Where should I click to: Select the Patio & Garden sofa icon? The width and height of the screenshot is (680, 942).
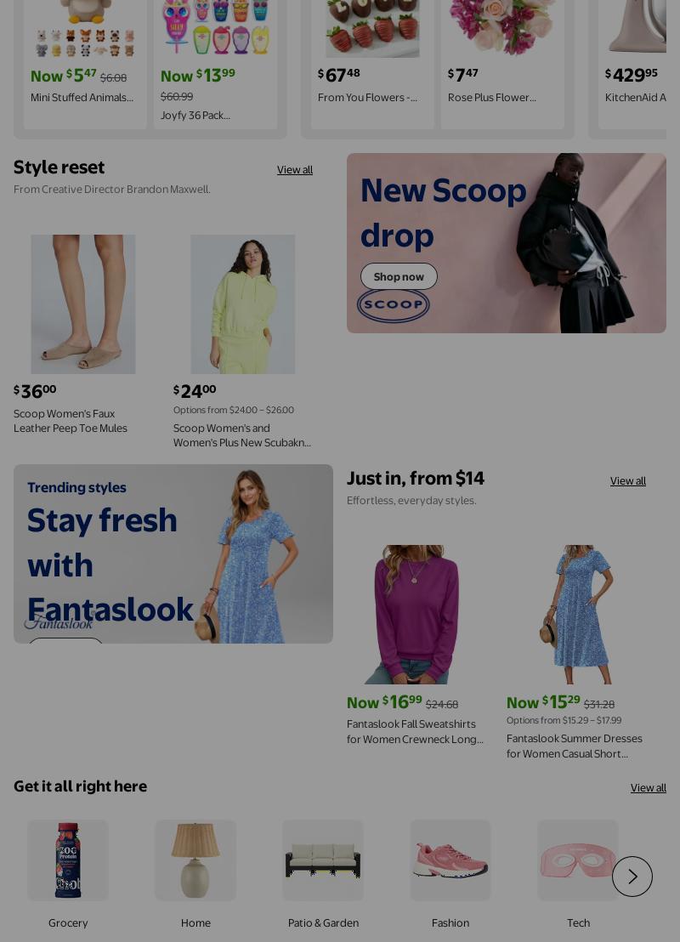tap(323, 860)
